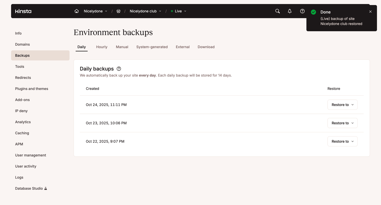
Task: Open Caching in sidebar
Action: (40, 133)
